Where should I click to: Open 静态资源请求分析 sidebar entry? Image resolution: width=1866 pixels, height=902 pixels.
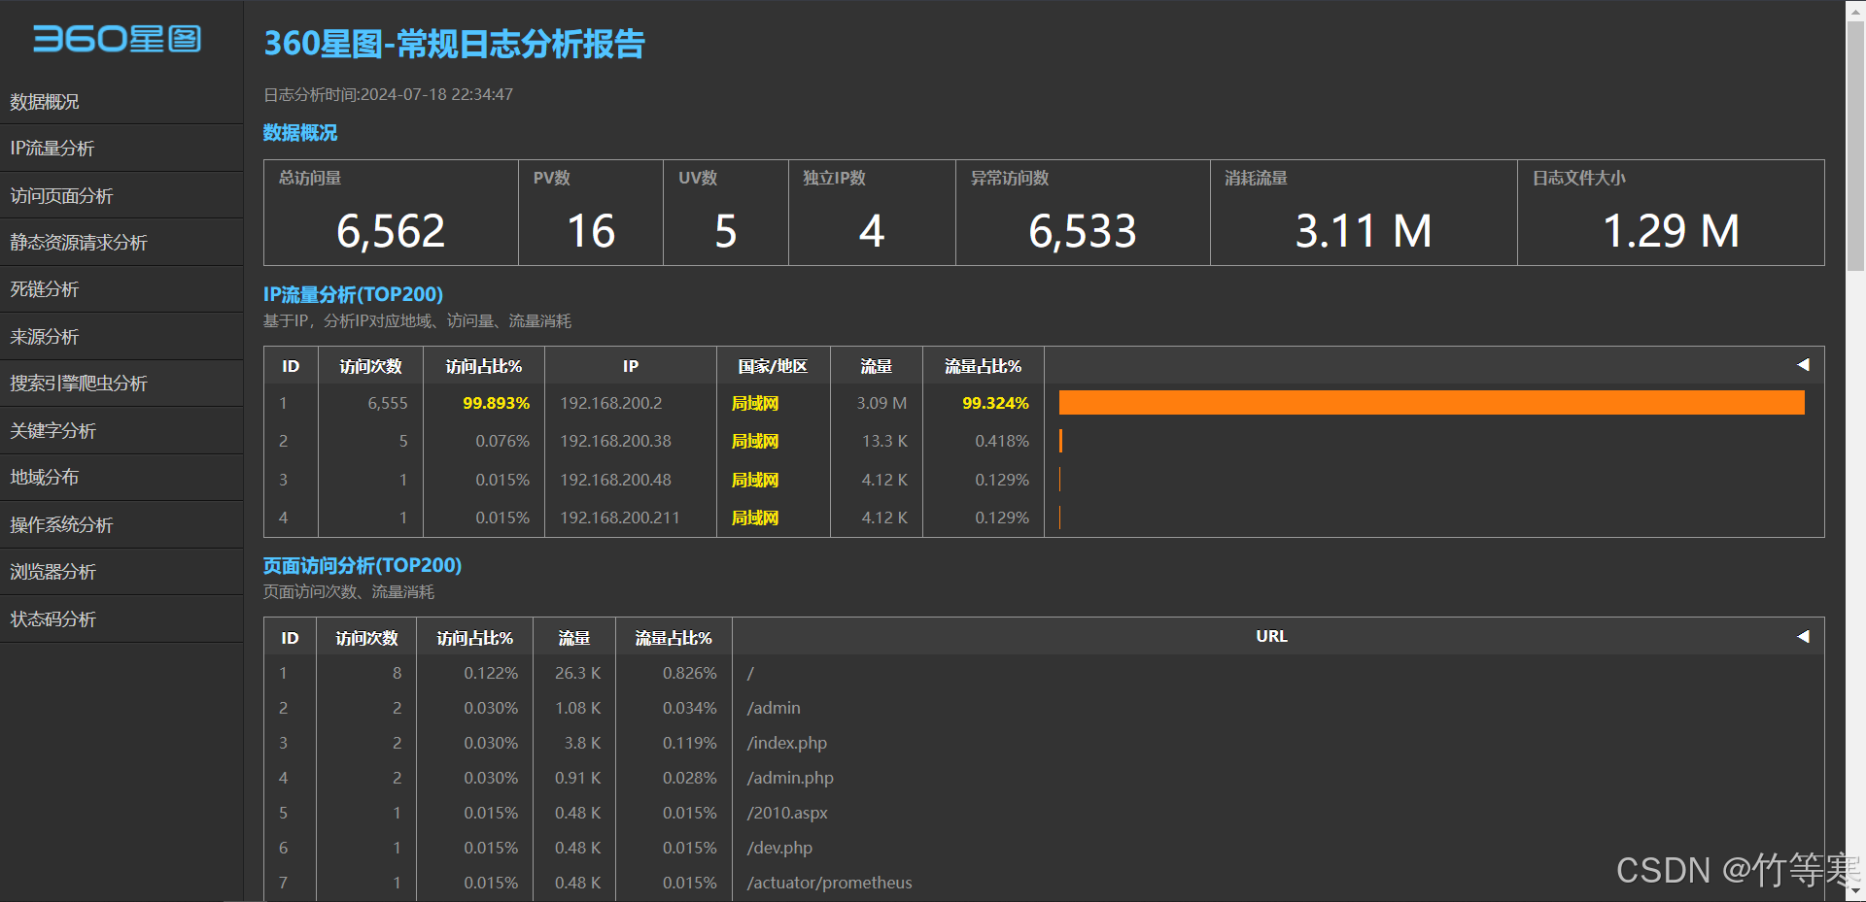click(x=121, y=243)
